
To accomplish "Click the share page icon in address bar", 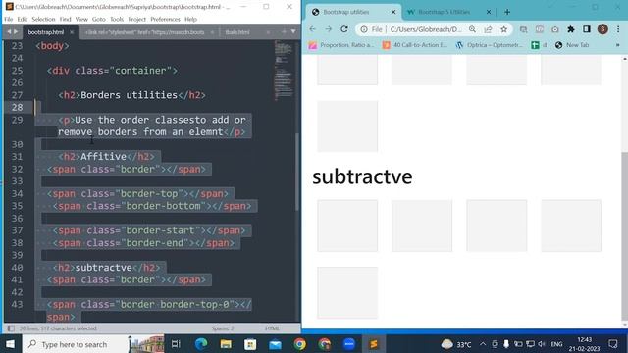I will [489, 29].
